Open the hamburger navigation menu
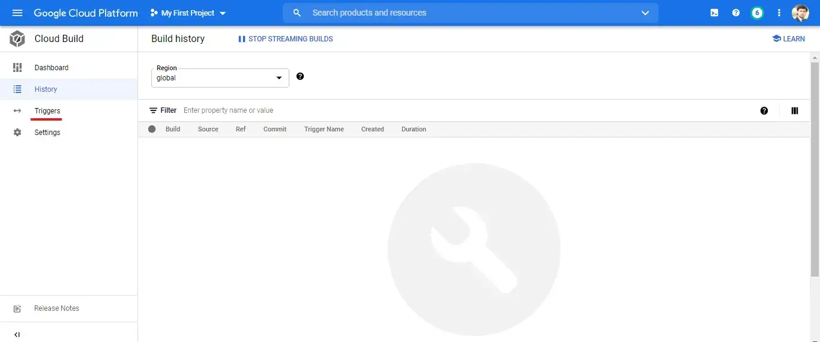 (x=17, y=13)
